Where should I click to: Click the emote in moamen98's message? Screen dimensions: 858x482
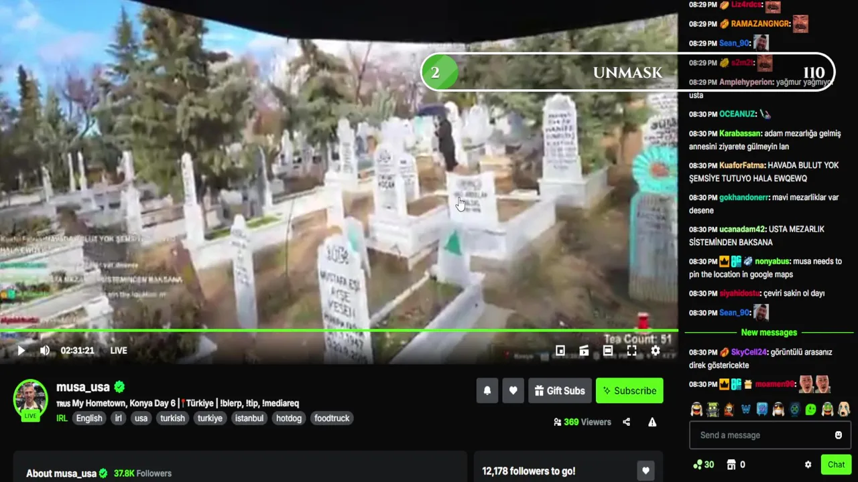pyautogui.click(x=814, y=384)
